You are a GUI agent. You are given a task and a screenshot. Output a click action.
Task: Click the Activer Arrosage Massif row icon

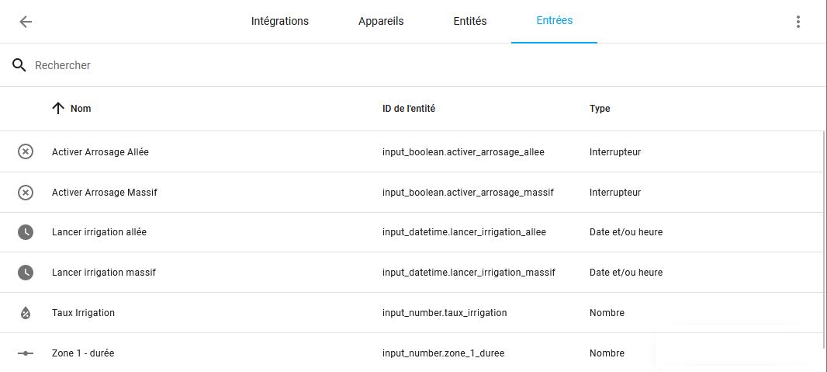tap(26, 193)
